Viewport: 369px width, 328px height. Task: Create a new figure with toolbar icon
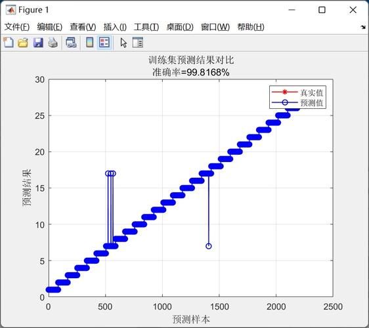click(x=9, y=43)
